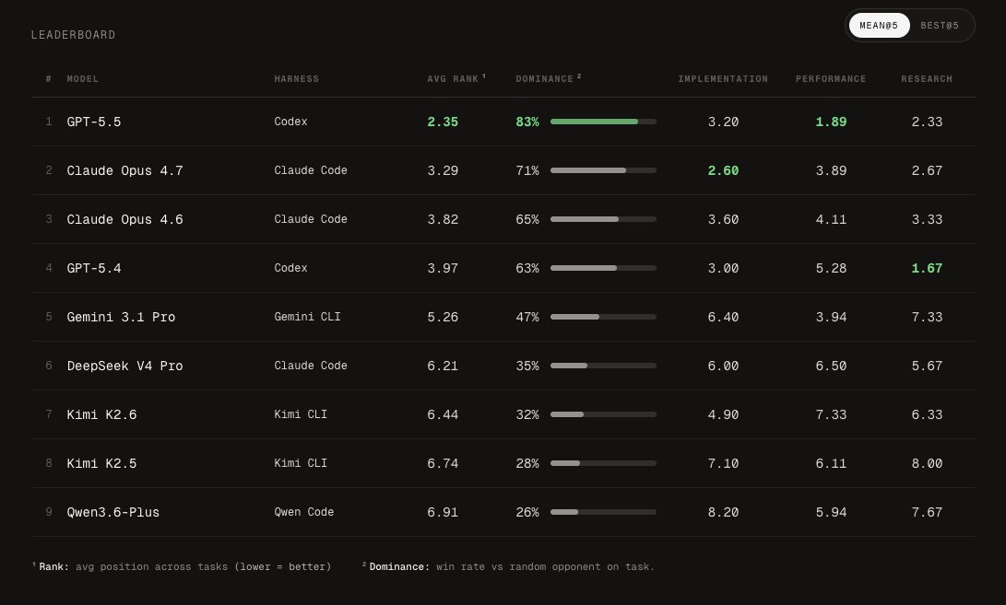Click the highlighted 1.67 research score
1006x605 pixels.
click(x=927, y=268)
